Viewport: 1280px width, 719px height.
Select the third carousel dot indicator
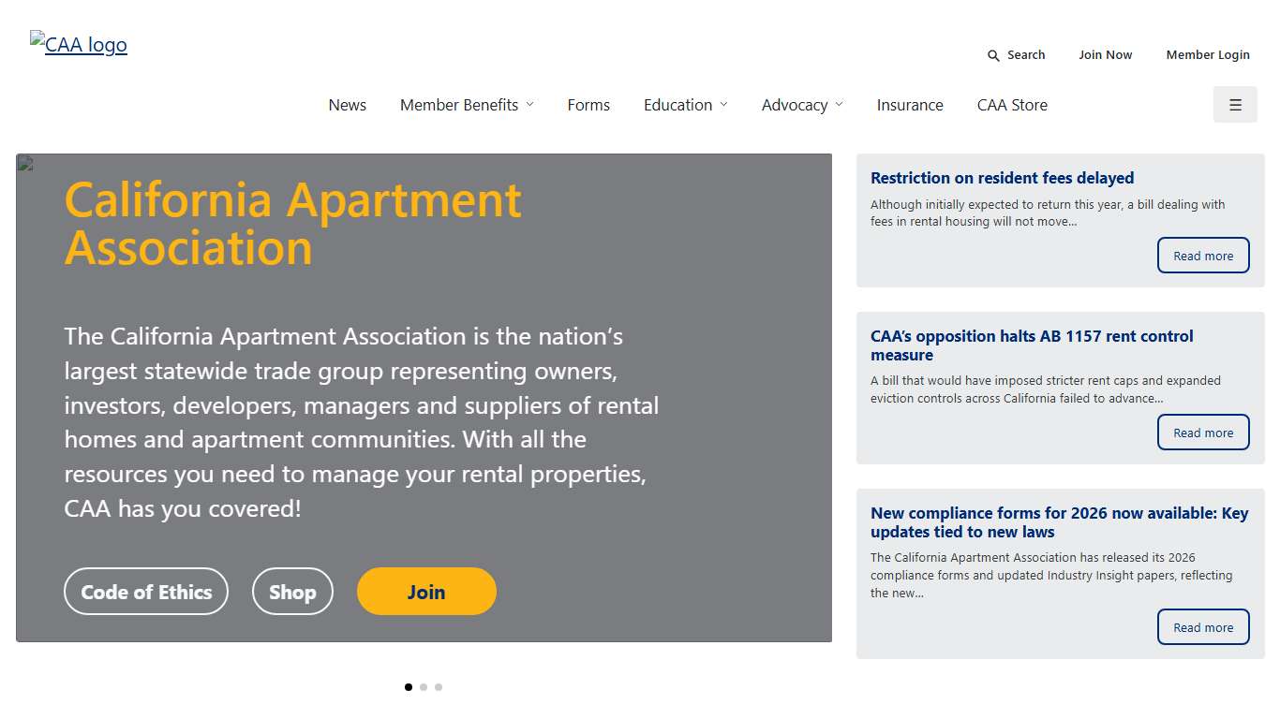439,686
